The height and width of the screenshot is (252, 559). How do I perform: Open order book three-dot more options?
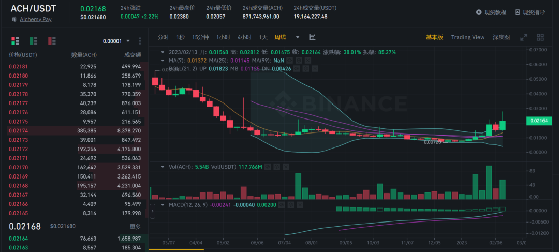pos(140,41)
